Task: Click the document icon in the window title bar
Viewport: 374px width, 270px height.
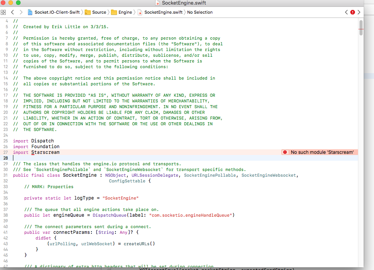Action: point(158,3)
